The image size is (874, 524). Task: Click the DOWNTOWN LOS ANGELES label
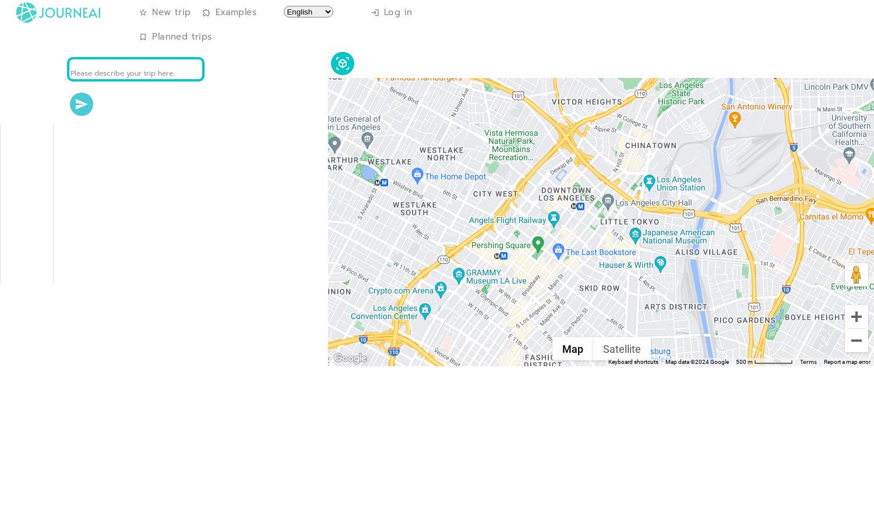click(x=566, y=194)
